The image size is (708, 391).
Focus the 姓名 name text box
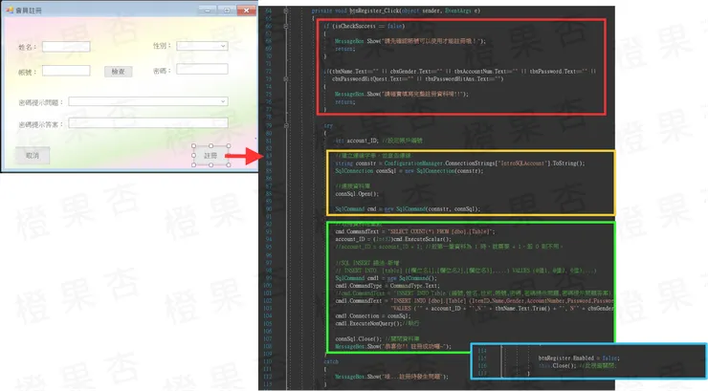66,47
